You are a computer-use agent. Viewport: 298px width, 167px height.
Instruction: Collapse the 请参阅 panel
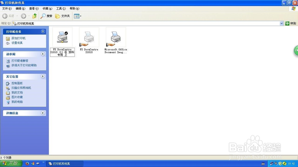43,54
